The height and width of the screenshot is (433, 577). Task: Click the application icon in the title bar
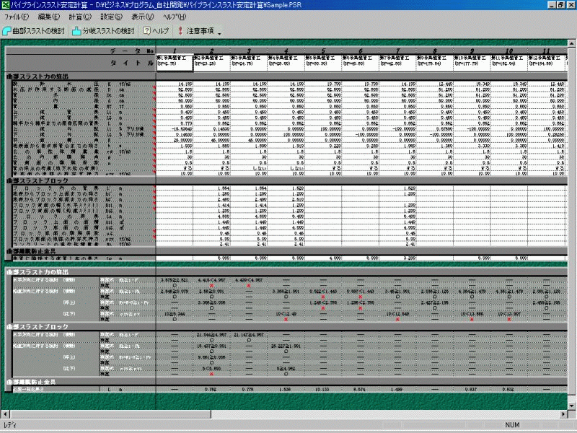tap(5, 5)
